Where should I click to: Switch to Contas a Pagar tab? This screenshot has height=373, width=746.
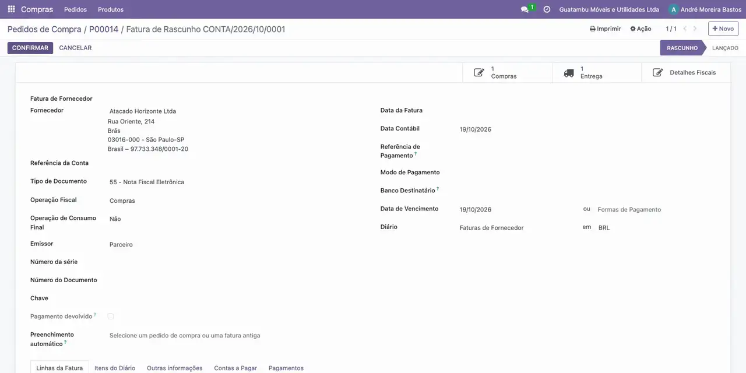pos(235,368)
